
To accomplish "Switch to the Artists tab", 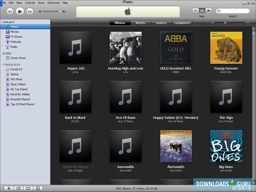I will click(x=141, y=23).
